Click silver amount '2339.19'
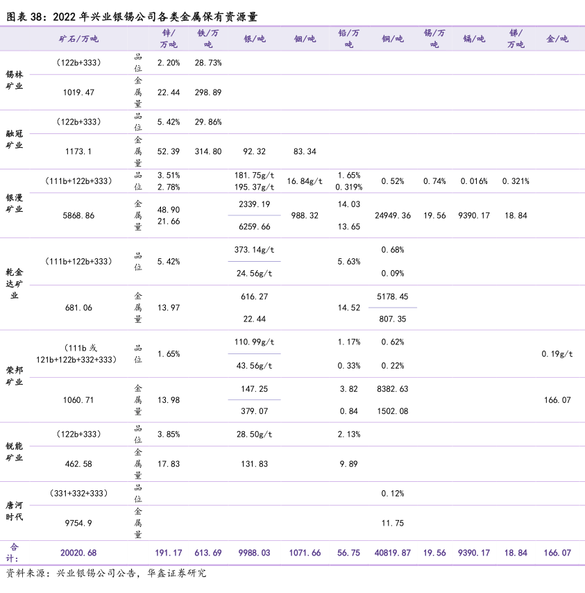The height and width of the screenshot is (593, 585). coord(254,204)
